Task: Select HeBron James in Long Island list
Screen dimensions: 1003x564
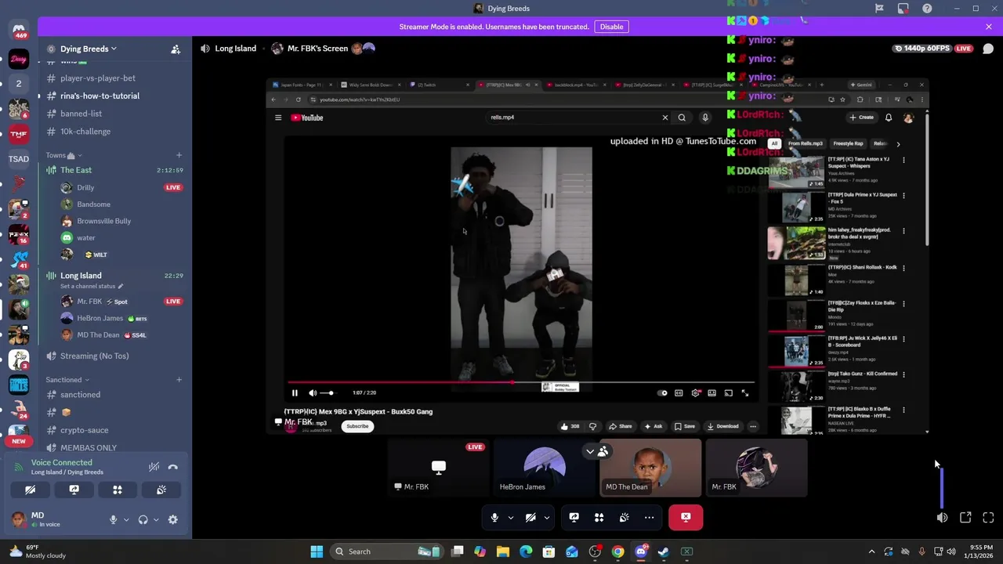Action: [x=100, y=318]
